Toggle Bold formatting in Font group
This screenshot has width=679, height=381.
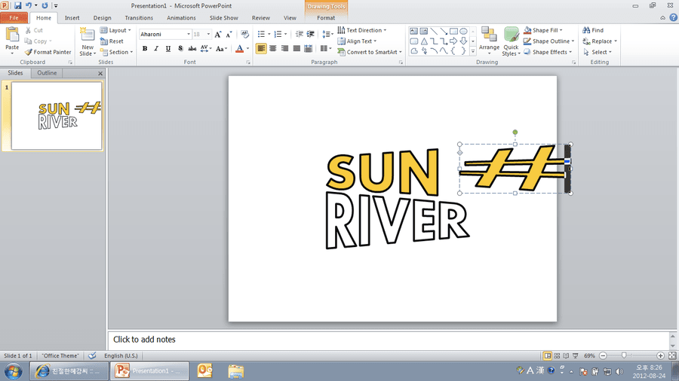145,49
